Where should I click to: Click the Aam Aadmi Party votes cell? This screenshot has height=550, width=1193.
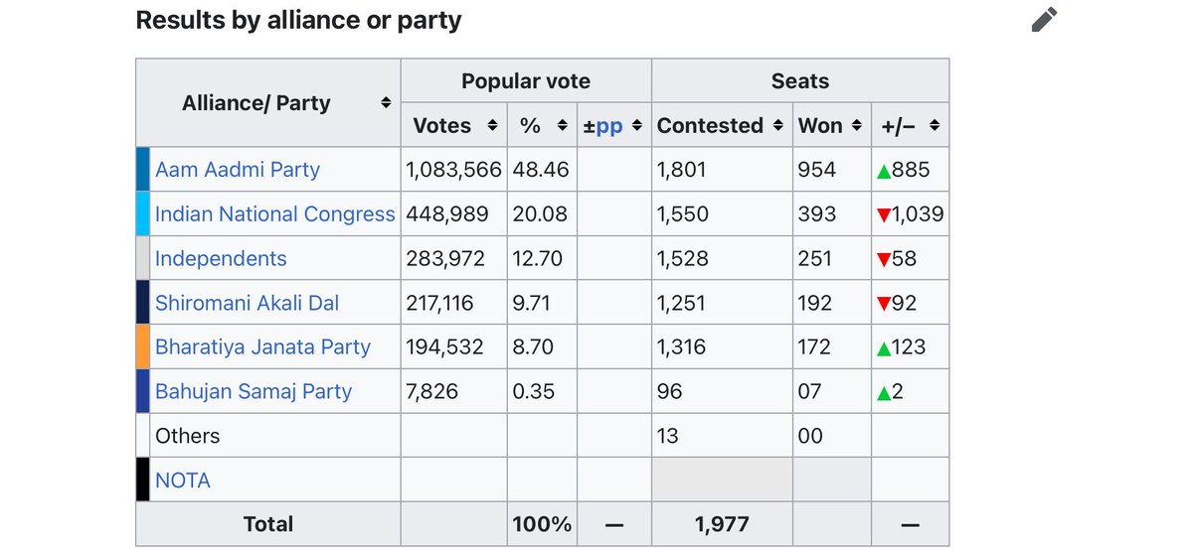pyautogui.click(x=454, y=170)
